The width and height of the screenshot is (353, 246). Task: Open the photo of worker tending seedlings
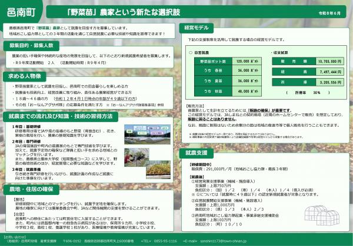(136, 157)
